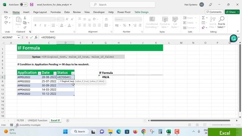
Task: Toggle Italic formatting
Action: click(x=40, y=25)
